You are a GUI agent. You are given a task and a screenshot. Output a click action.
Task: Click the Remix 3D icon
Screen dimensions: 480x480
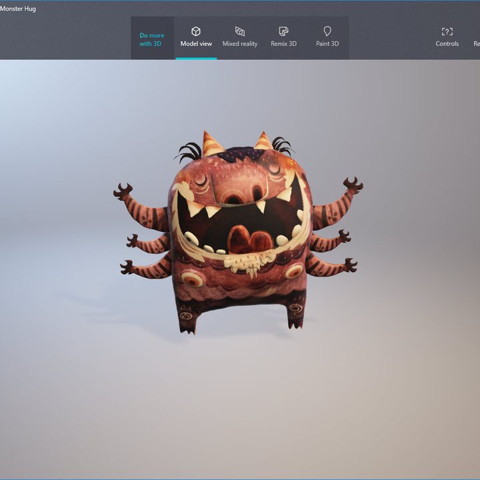[283, 31]
